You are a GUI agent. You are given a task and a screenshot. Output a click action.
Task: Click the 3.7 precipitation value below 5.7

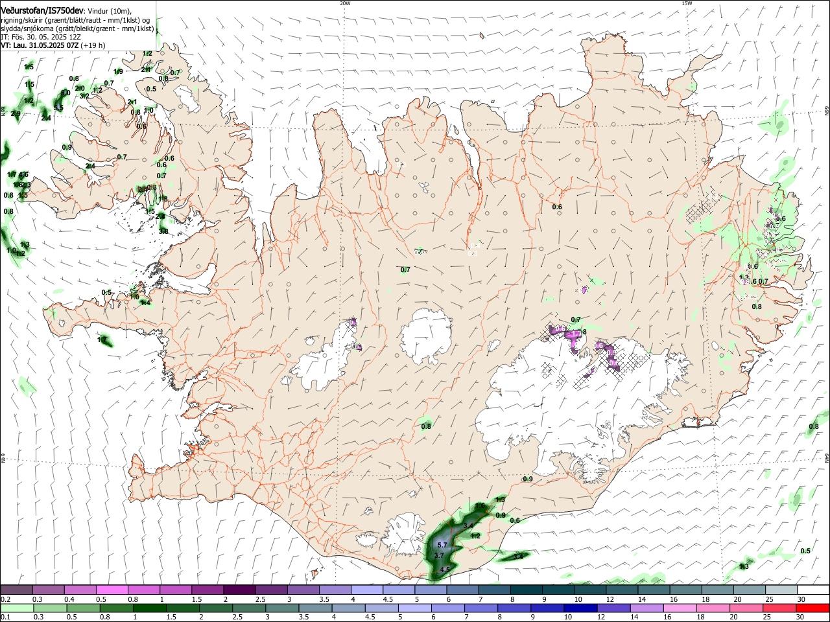tap(439, 556)
